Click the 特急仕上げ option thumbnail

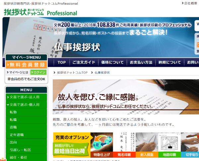click(x=102, y=145)
